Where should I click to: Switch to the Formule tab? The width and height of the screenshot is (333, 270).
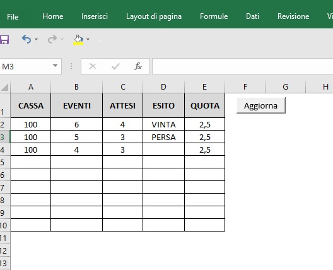coord(214,16)
